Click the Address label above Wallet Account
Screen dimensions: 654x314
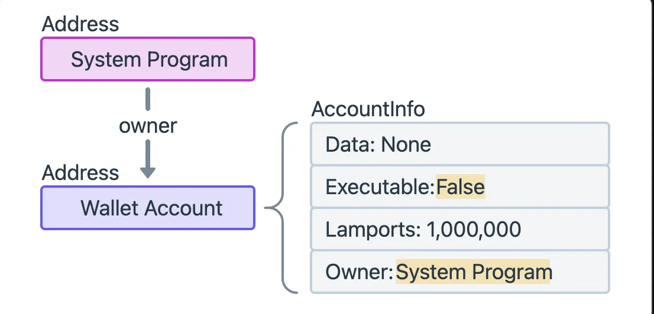point(80,173)
